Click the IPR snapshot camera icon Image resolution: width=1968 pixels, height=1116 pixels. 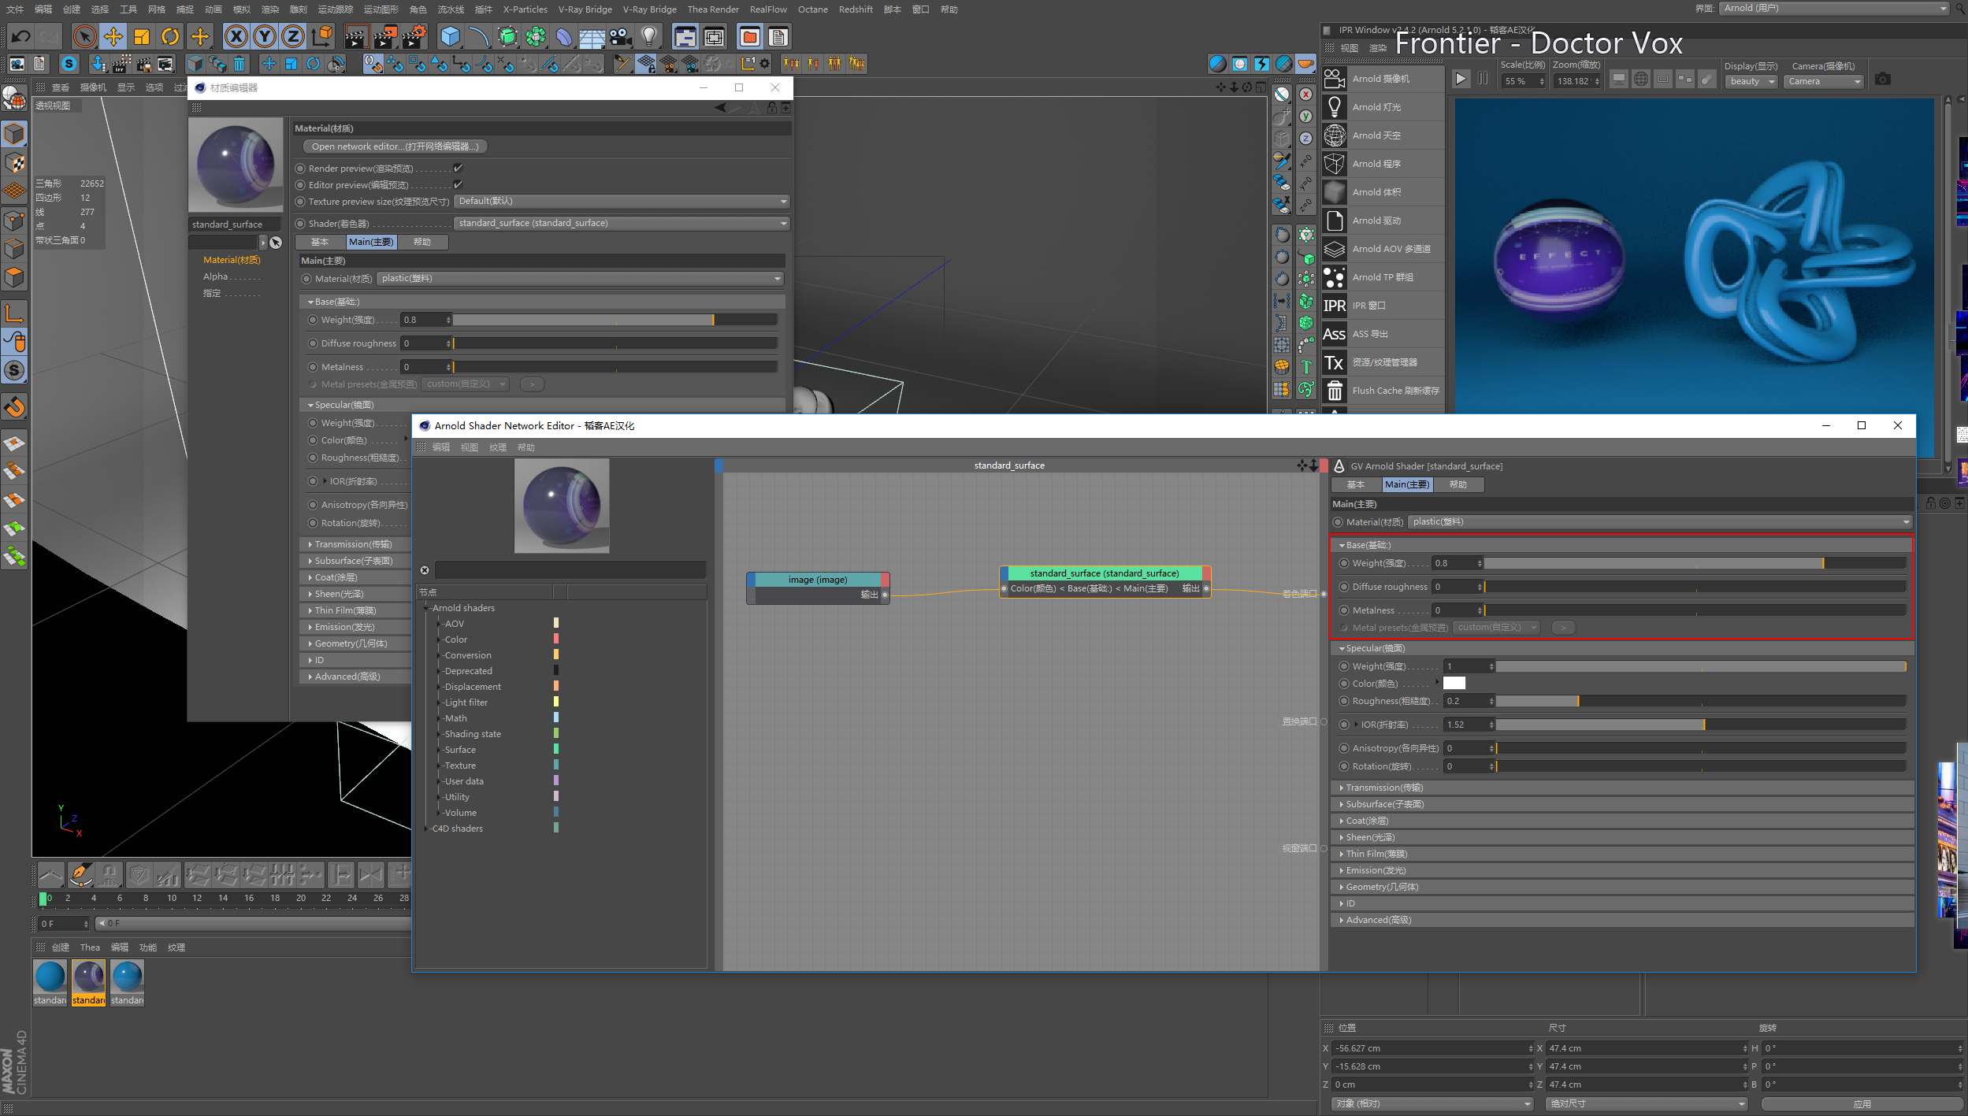coord(1882,80)
